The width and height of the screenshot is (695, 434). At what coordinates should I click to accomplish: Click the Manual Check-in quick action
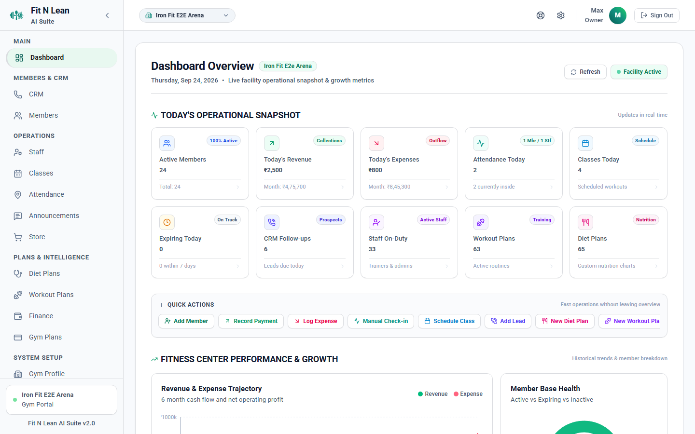point(381,321)
